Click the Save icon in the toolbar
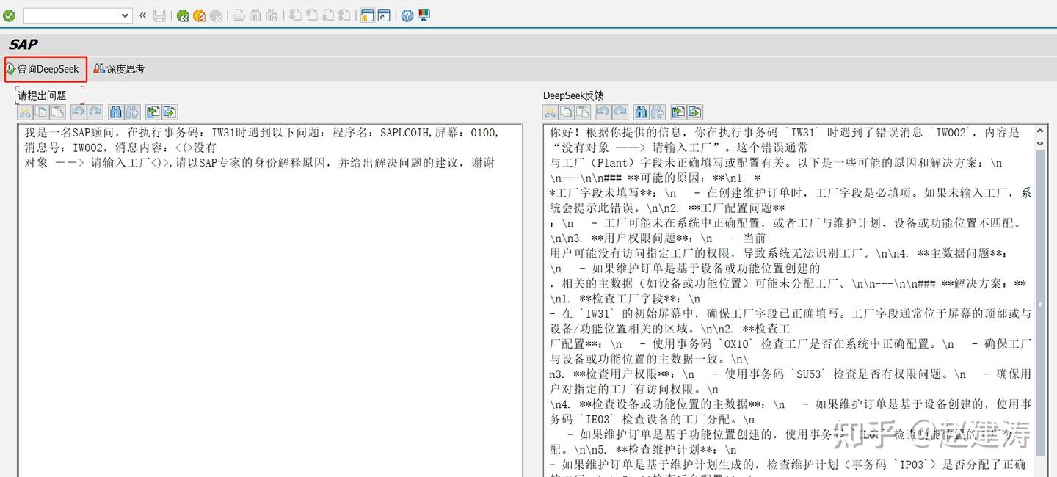Viewport: 1057px width, 477px height. [x=159, y=15]
